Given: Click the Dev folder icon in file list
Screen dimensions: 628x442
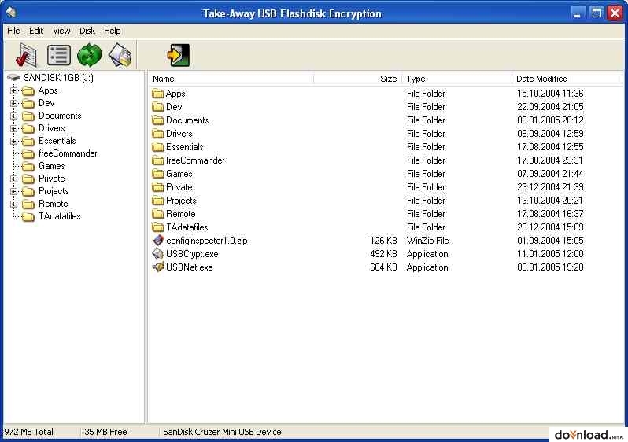Looking at the screenshot, I should (158, 107).
